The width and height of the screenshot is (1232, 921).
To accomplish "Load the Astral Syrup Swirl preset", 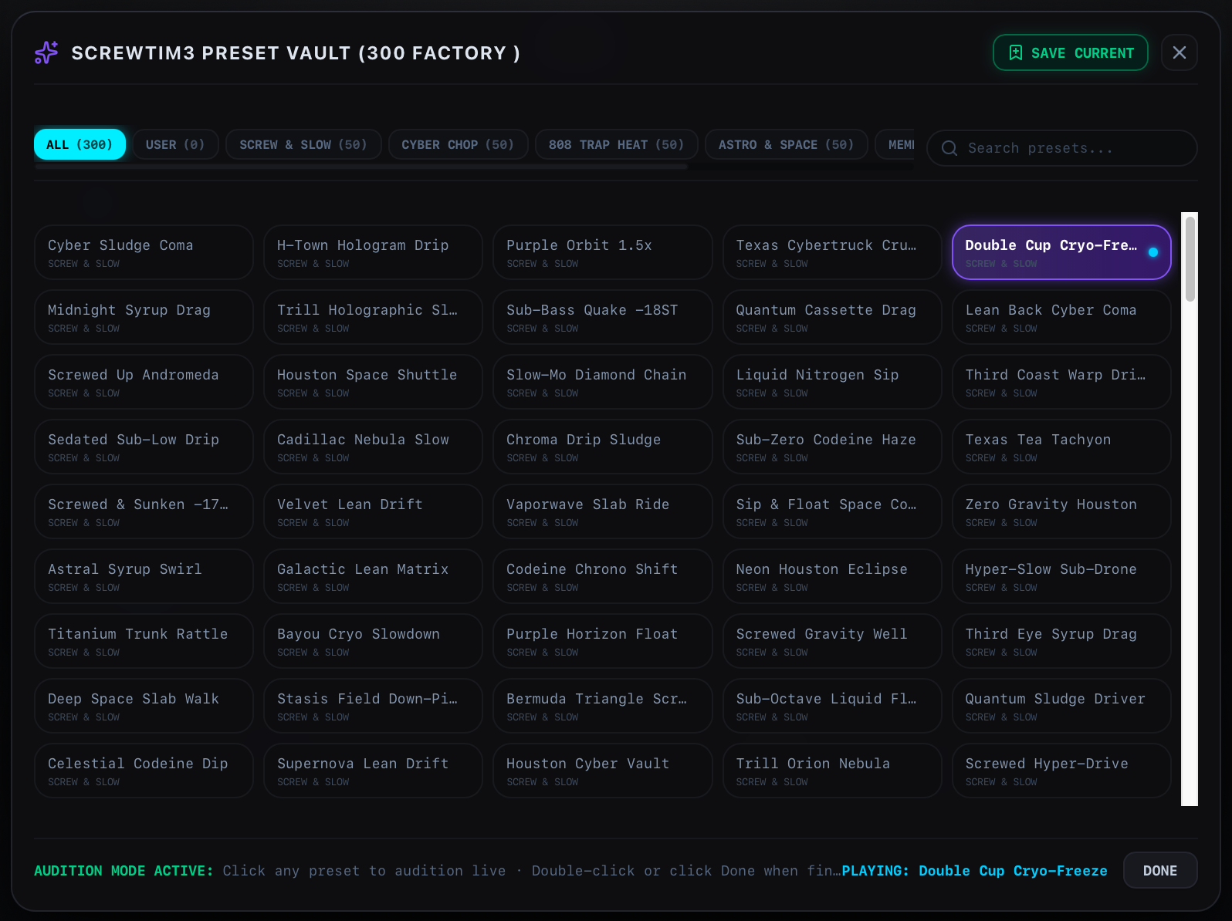I will pos(144,576).
